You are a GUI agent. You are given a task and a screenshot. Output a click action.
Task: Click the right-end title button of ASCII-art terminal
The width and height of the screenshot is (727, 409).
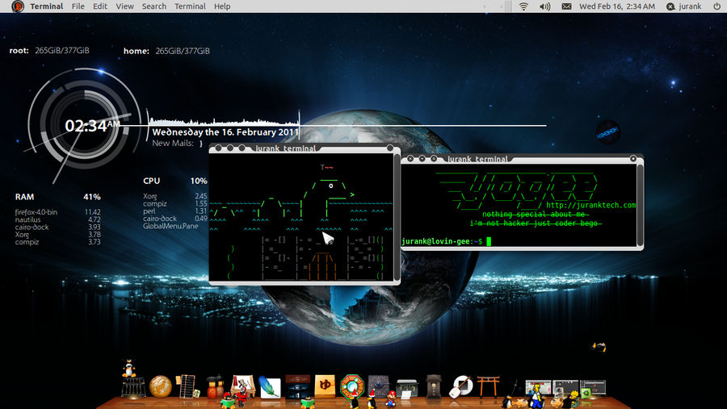tap(390, 148)
